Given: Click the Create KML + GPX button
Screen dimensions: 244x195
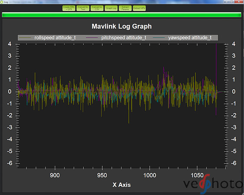Looking at the screenshot, I should click(69, 8).
